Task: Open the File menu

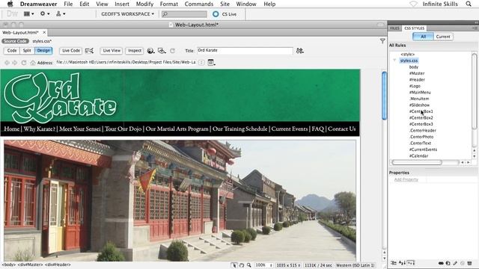Action: (x=68, y=4)
